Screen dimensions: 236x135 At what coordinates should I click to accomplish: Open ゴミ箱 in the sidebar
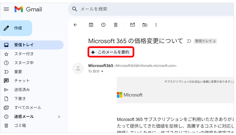pyautogui.click(x=32, y=125)
